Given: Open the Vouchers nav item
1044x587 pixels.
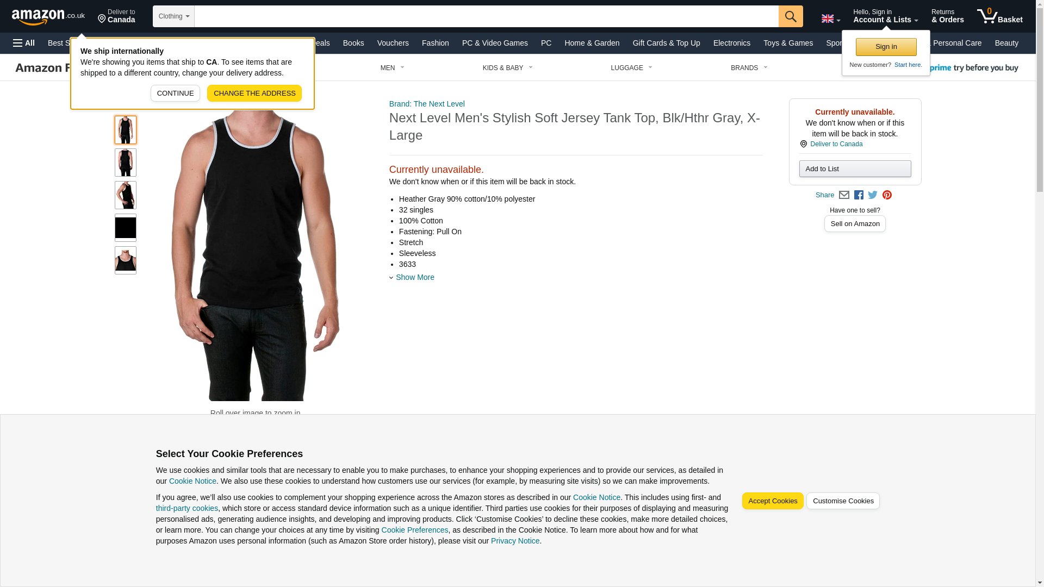Looking at the screenshot, I should (x=393, y=43).
